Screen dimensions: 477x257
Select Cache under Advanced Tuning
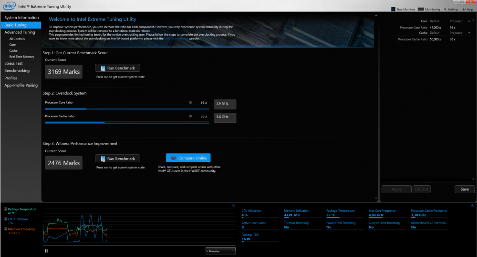pyautogui.click(x=13, y=50)
